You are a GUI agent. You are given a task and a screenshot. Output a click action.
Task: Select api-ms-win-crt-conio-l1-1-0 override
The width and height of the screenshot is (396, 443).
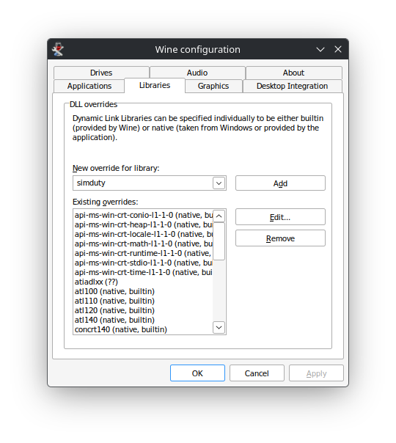143,215
